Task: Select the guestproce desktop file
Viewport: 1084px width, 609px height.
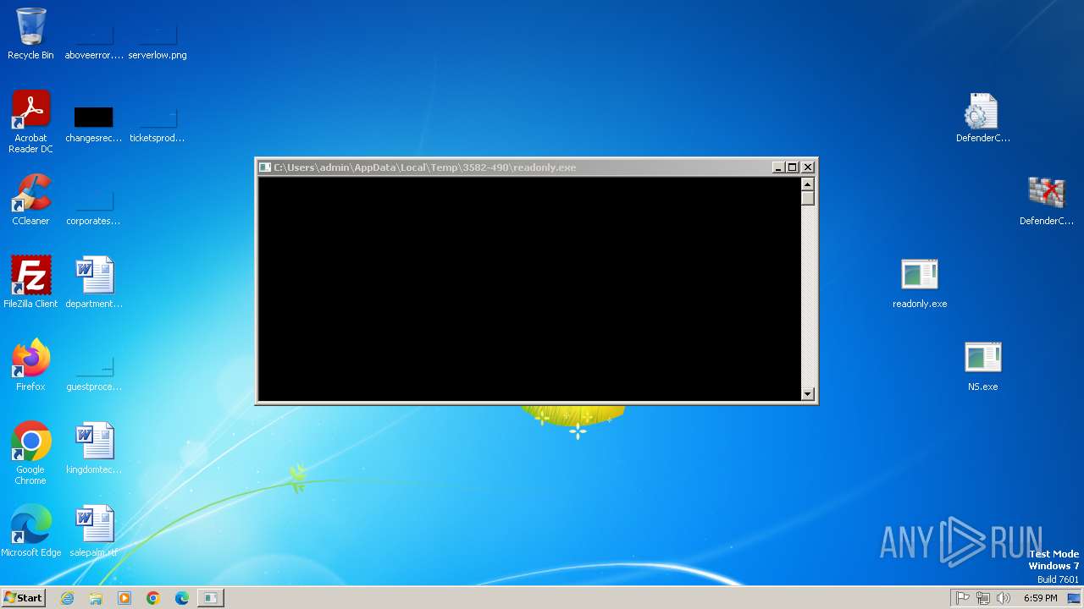Action: 94,372
